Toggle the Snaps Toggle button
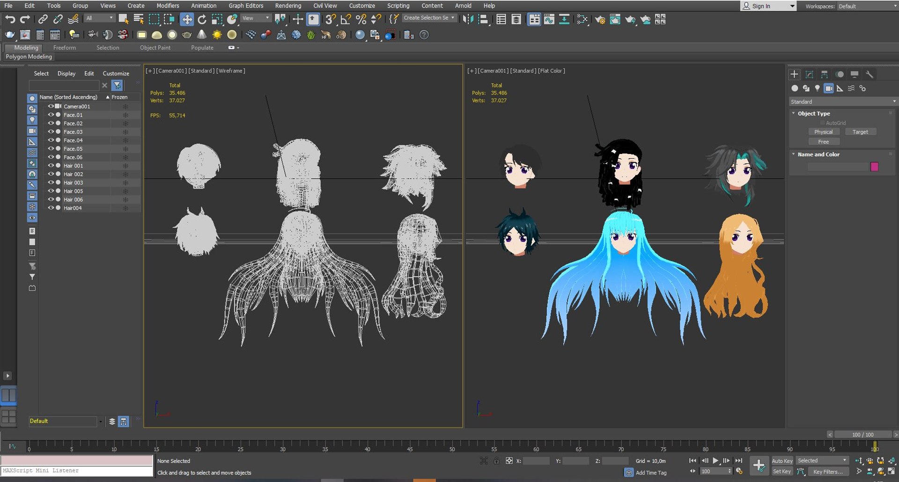This screenshot has width=899, height=482. pos(330,19)
